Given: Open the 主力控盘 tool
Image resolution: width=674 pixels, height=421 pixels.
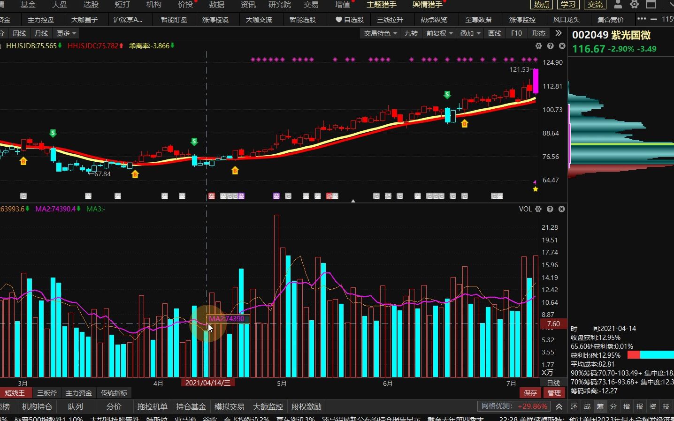Looking at the screenshot, I should [41, 20].
